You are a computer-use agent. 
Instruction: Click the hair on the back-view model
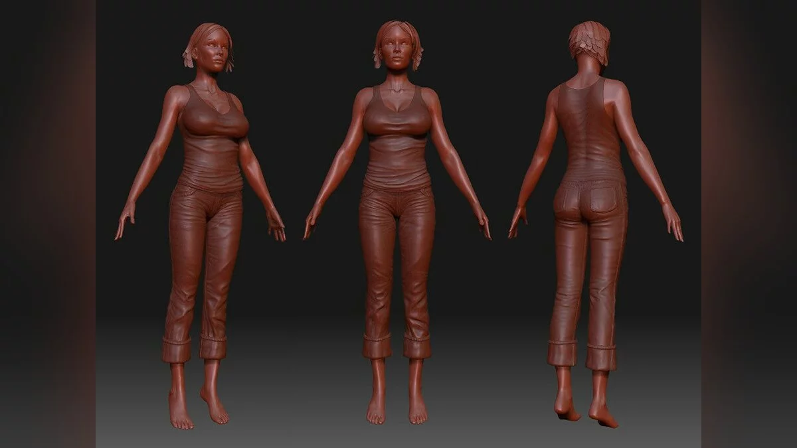[x=590, y=41]
